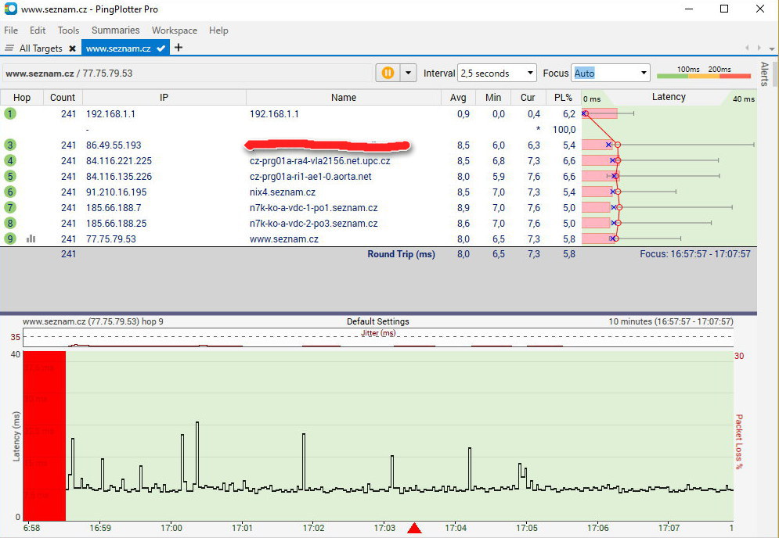Image resolution: width=779 pixels, height=538 pixels.
Task: Open the Alerts side panel
Action: [765, 74]
